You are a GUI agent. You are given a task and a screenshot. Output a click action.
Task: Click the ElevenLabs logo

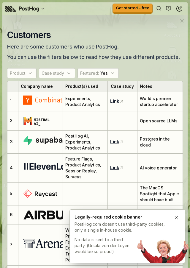[43, 166]
